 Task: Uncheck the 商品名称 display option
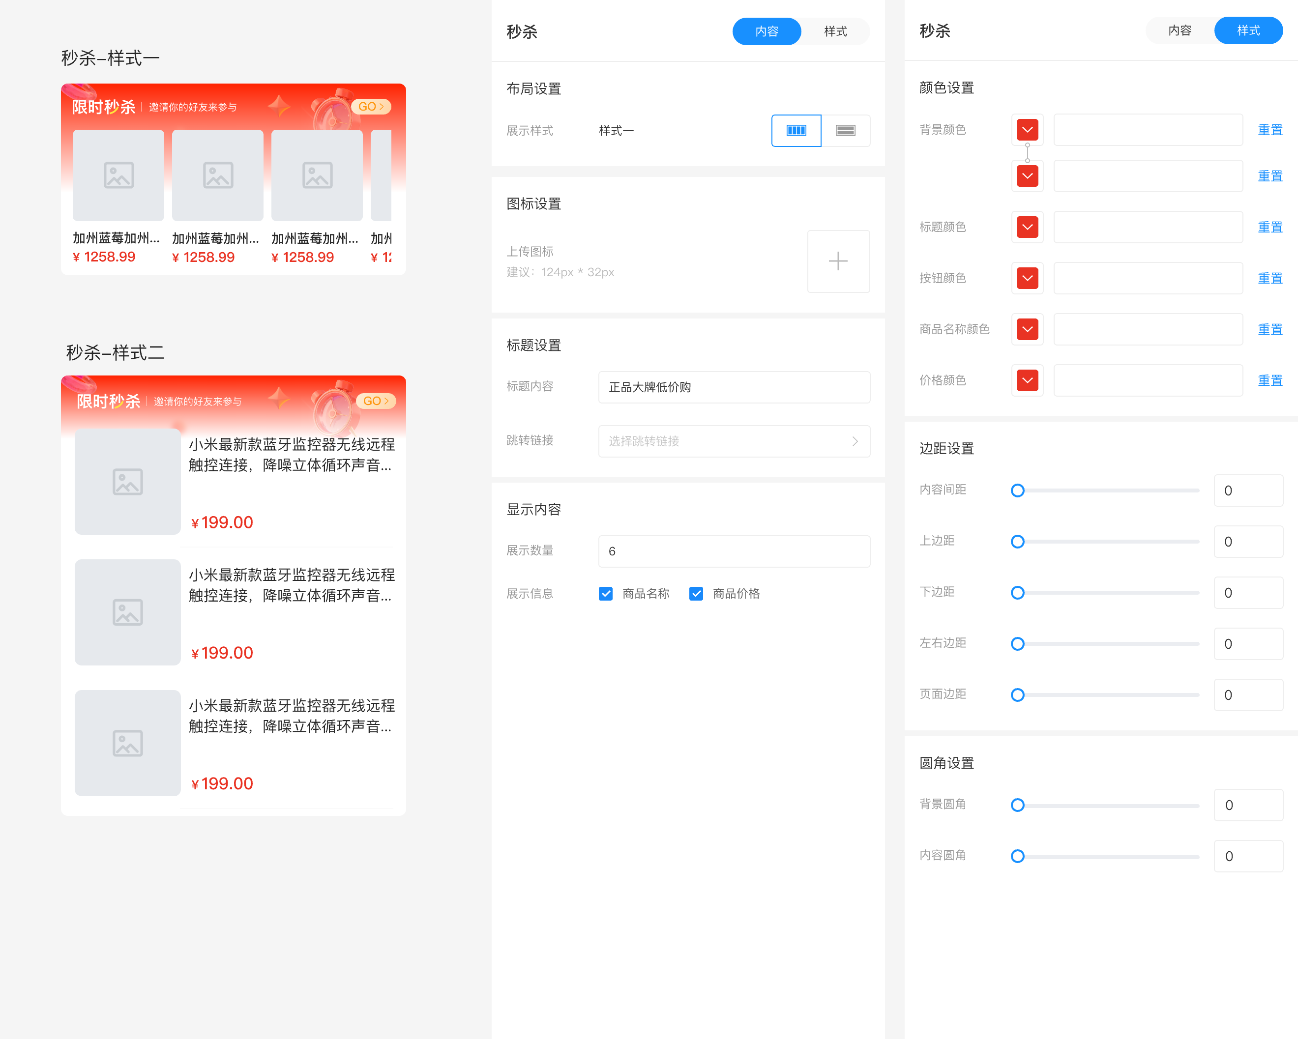click(606, 594)
